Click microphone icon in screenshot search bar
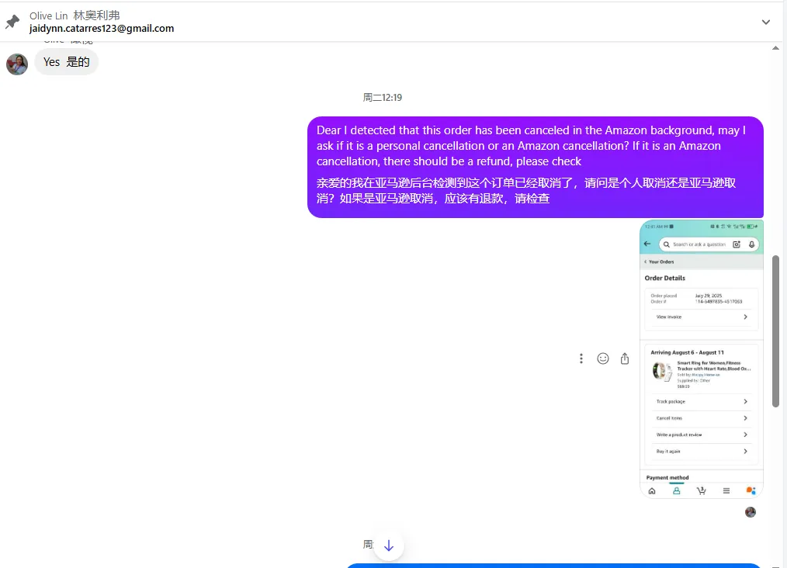 [x=751, y=244]
